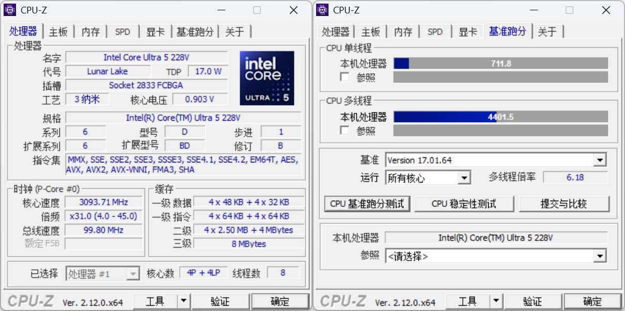Select 处理器 tab in left window
The image size is (625, 311).
click(23, 31)
